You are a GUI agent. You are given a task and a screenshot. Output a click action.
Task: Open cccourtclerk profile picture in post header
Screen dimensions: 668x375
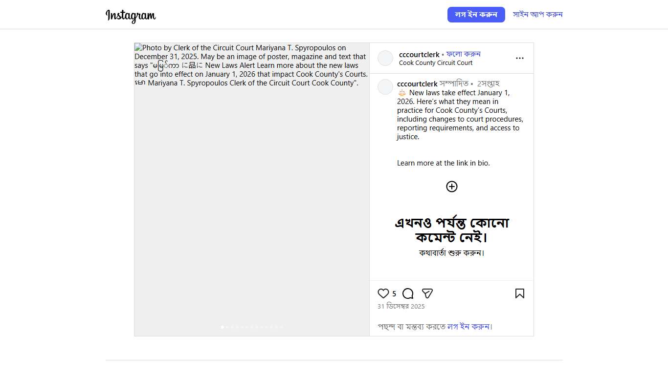click(385, 58)
